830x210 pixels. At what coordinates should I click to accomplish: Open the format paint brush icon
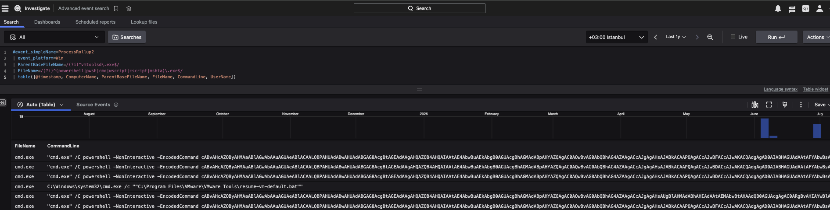[x=785, y=105]
